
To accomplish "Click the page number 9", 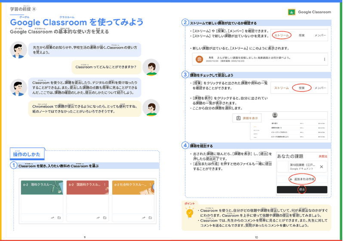I will (85, 237).
